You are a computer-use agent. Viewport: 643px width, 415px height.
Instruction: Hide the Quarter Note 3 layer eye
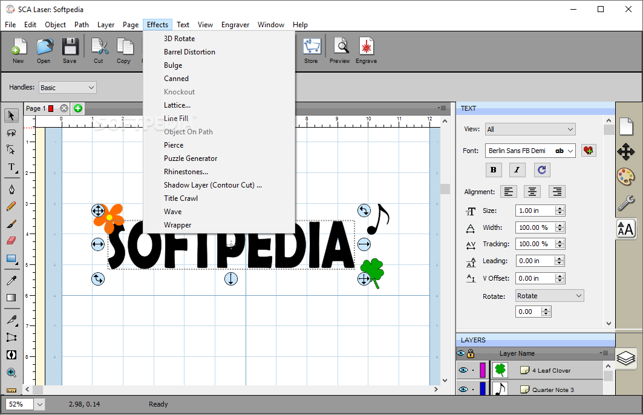click(x=463, y=389)
